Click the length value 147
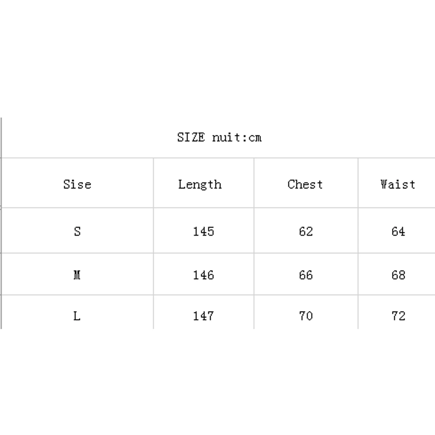Image resolution: width=435 pixels, height=435 pixels. coord(203,316)
